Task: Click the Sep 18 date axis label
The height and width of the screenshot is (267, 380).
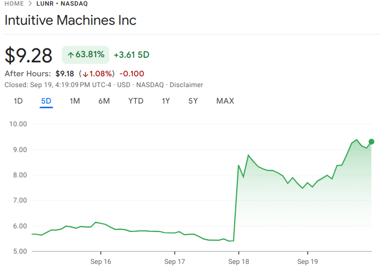Action: [238, 261]
